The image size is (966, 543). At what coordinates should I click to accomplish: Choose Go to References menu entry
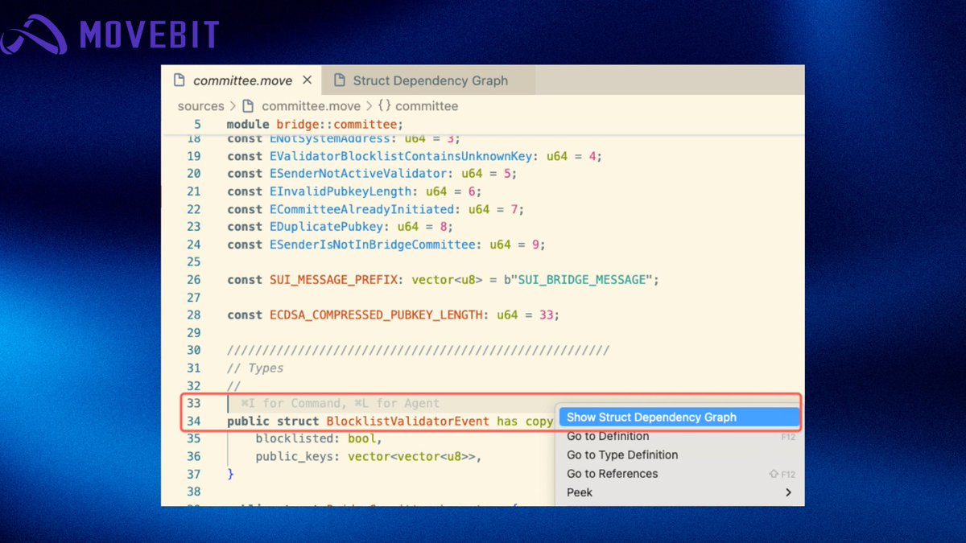coord(613,474)
